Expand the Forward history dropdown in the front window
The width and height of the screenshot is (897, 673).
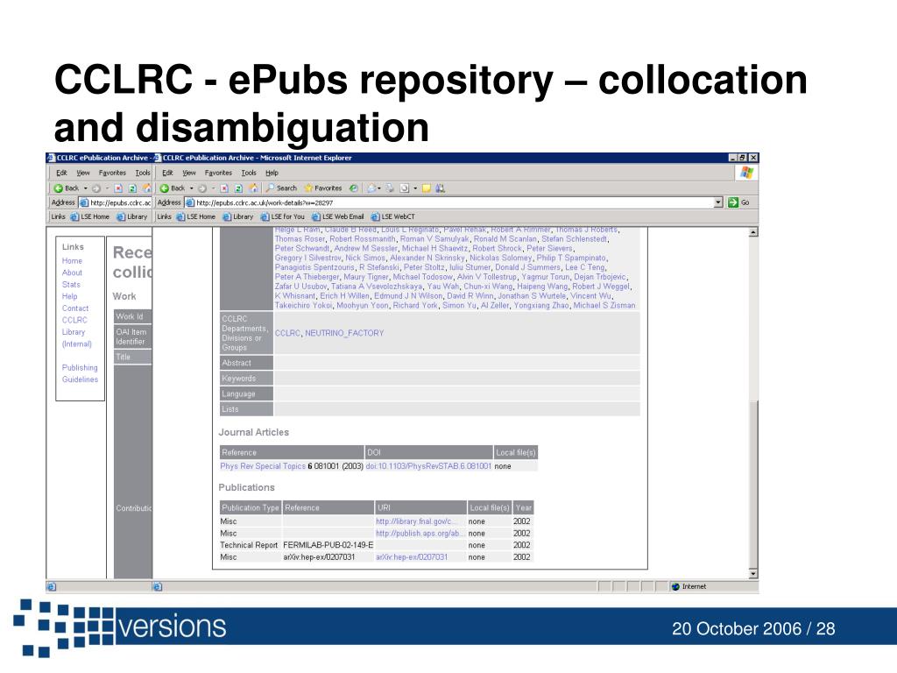pos(213,188)
